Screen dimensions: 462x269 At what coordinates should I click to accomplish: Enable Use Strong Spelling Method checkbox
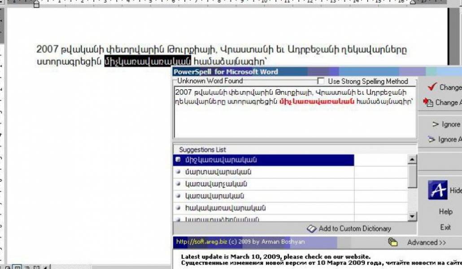(x=321, y=81)
